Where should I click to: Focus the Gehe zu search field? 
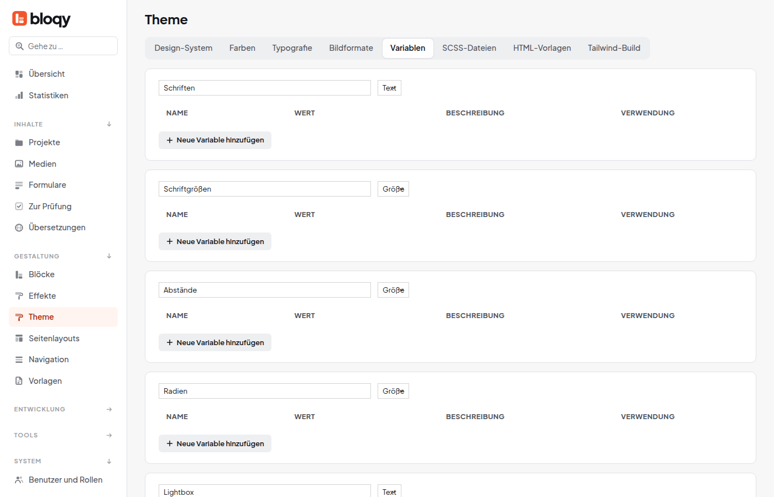63,46
